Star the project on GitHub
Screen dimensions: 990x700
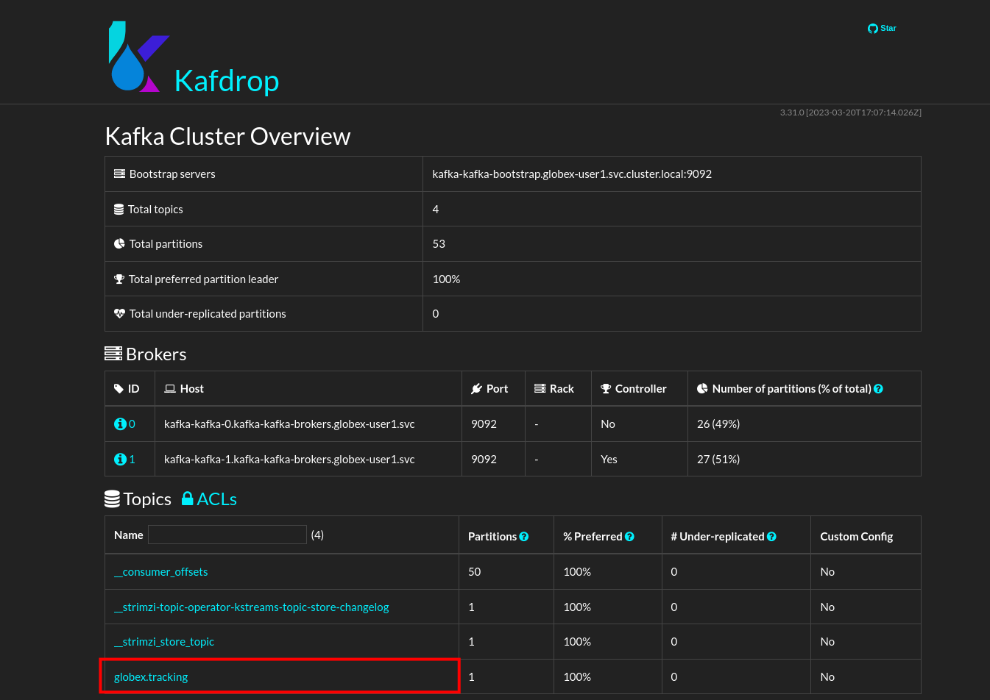882,28
